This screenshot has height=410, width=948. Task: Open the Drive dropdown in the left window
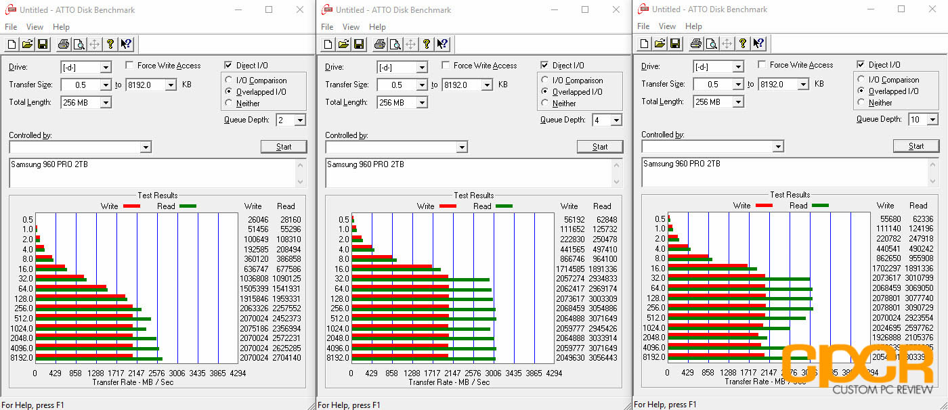(106, 67)
